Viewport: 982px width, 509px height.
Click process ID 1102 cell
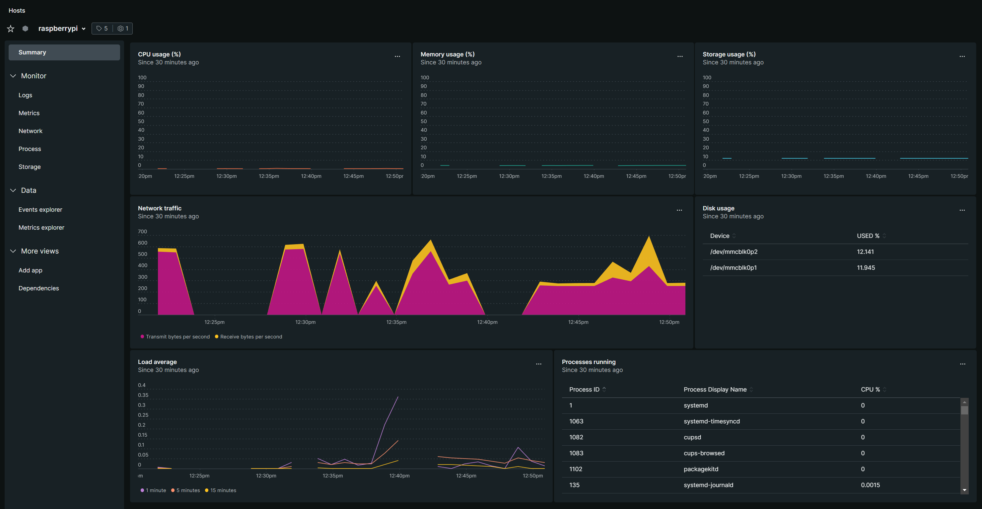(576, 470)
